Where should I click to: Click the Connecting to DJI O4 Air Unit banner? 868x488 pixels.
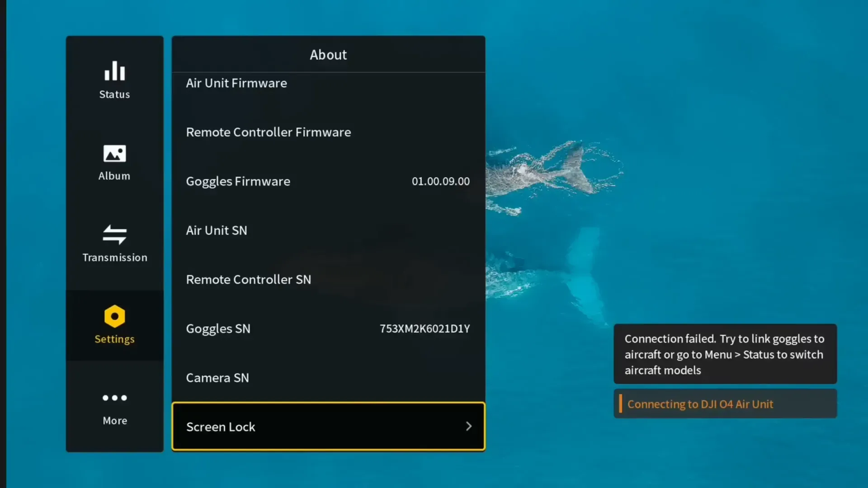[725, 404]
